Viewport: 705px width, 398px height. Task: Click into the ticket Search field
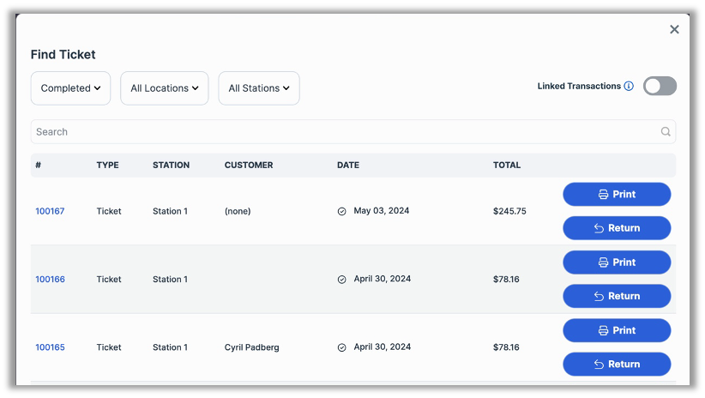[x=343, y=132]
